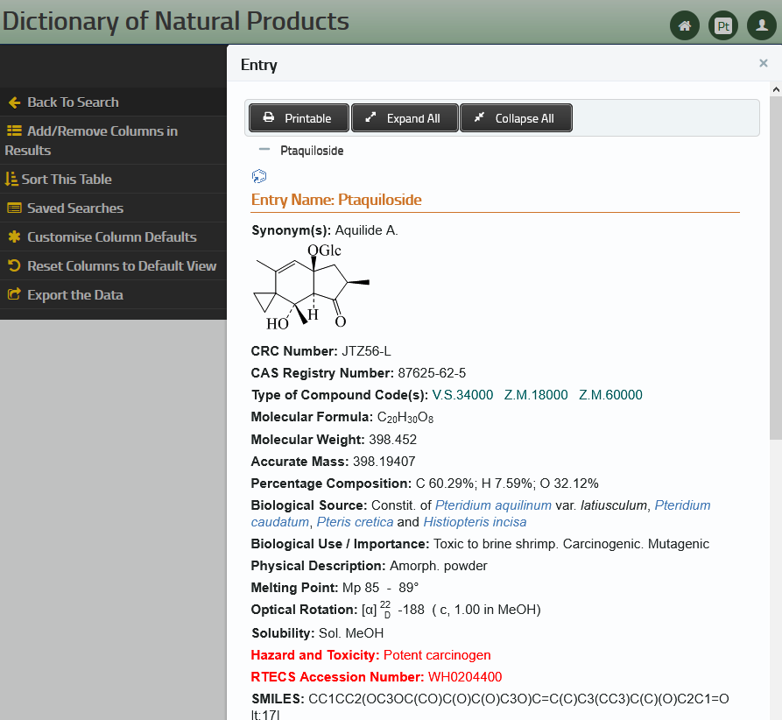This screenshot has width=782, height=720.
Task: Go to home via house icon
Action: pos(685,25)
